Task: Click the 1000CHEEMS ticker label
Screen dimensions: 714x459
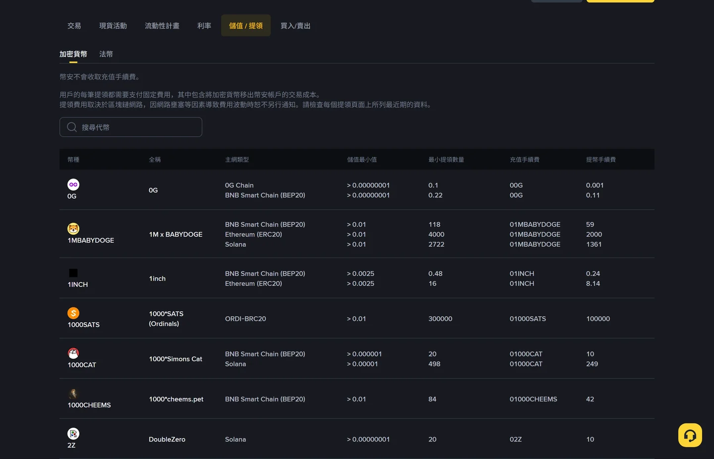Action: click(89, 405)
